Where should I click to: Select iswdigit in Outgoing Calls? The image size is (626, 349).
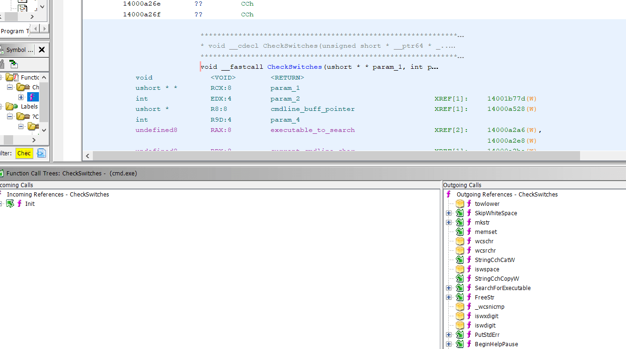485,326
